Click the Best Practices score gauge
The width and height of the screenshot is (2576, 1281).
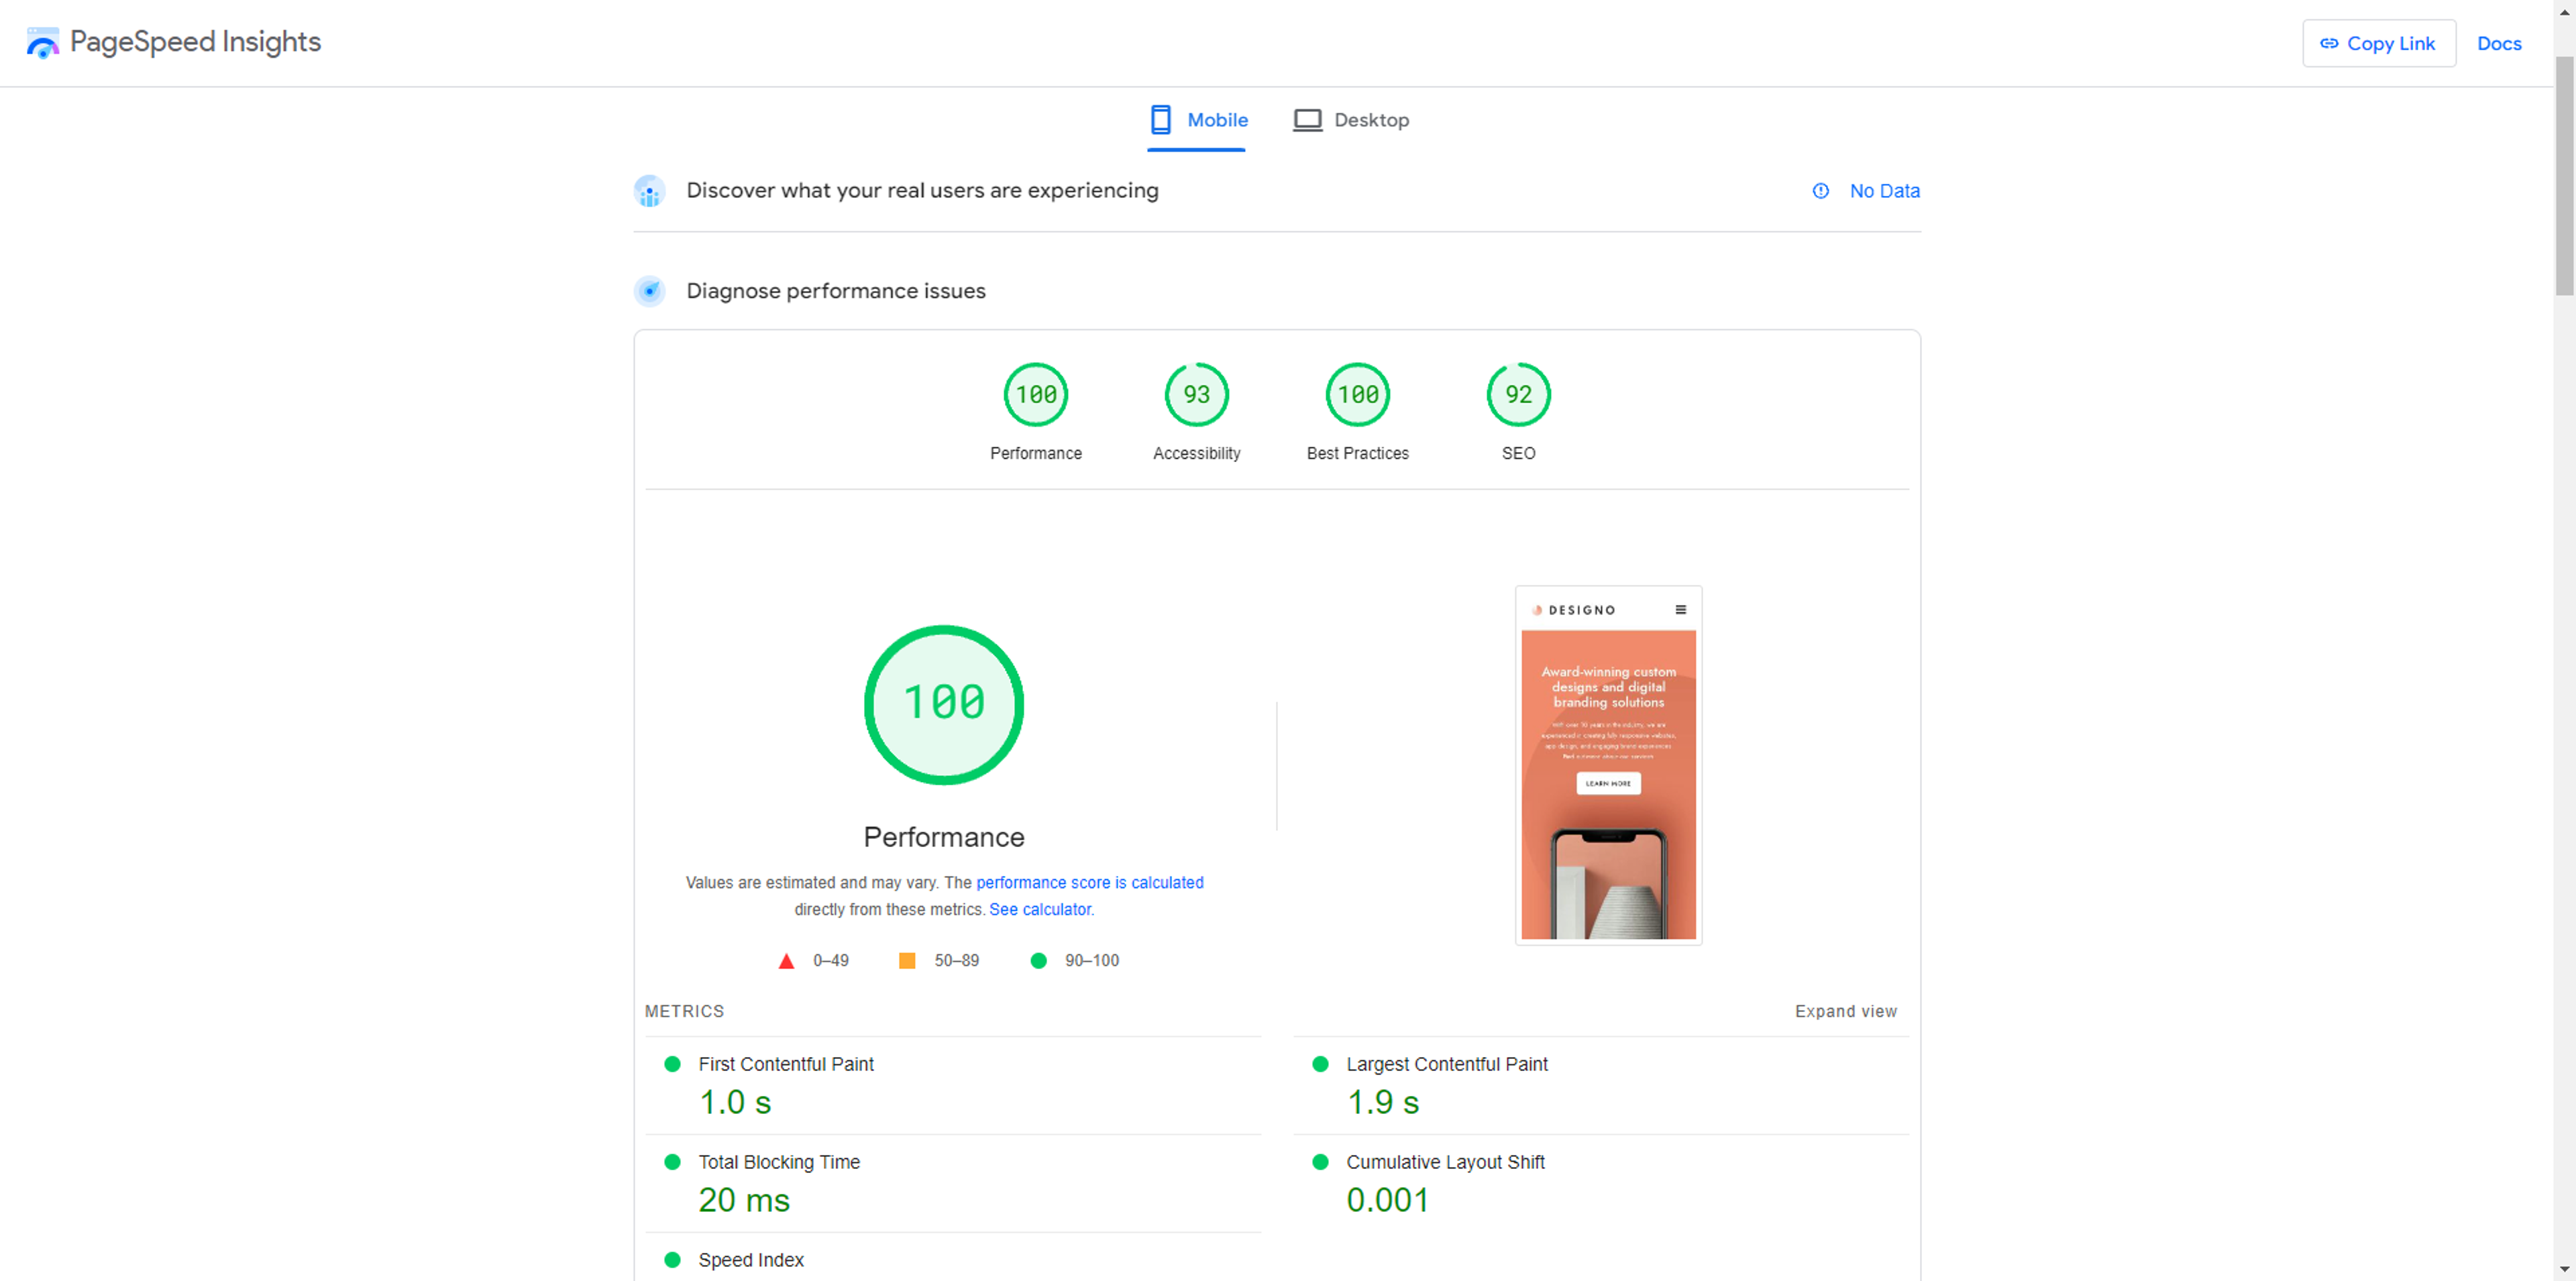[x=1357, y=395]
